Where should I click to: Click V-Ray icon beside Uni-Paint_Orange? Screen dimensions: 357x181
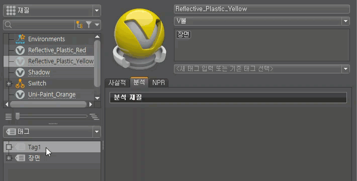coord(20,95)
